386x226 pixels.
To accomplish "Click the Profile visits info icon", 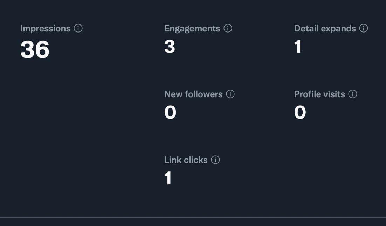I will coord(353,94).
